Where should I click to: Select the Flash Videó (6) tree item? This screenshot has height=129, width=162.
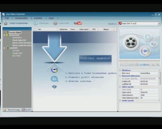coord(19,40)
